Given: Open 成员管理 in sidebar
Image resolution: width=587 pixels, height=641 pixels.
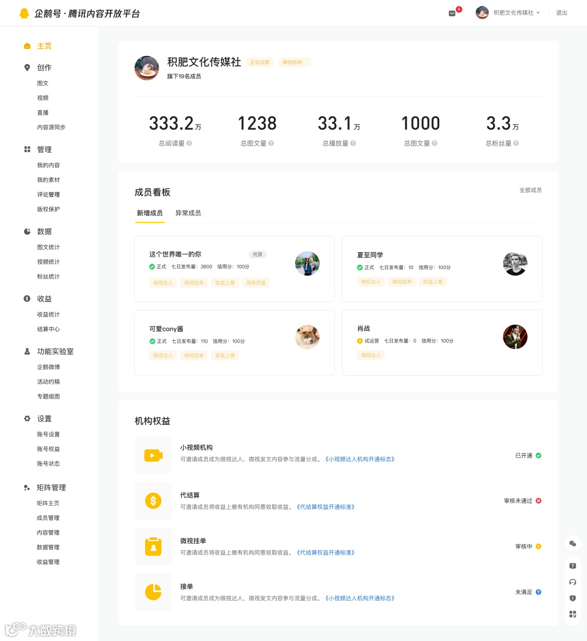Looking at the screenshot, I should [48, 518].
